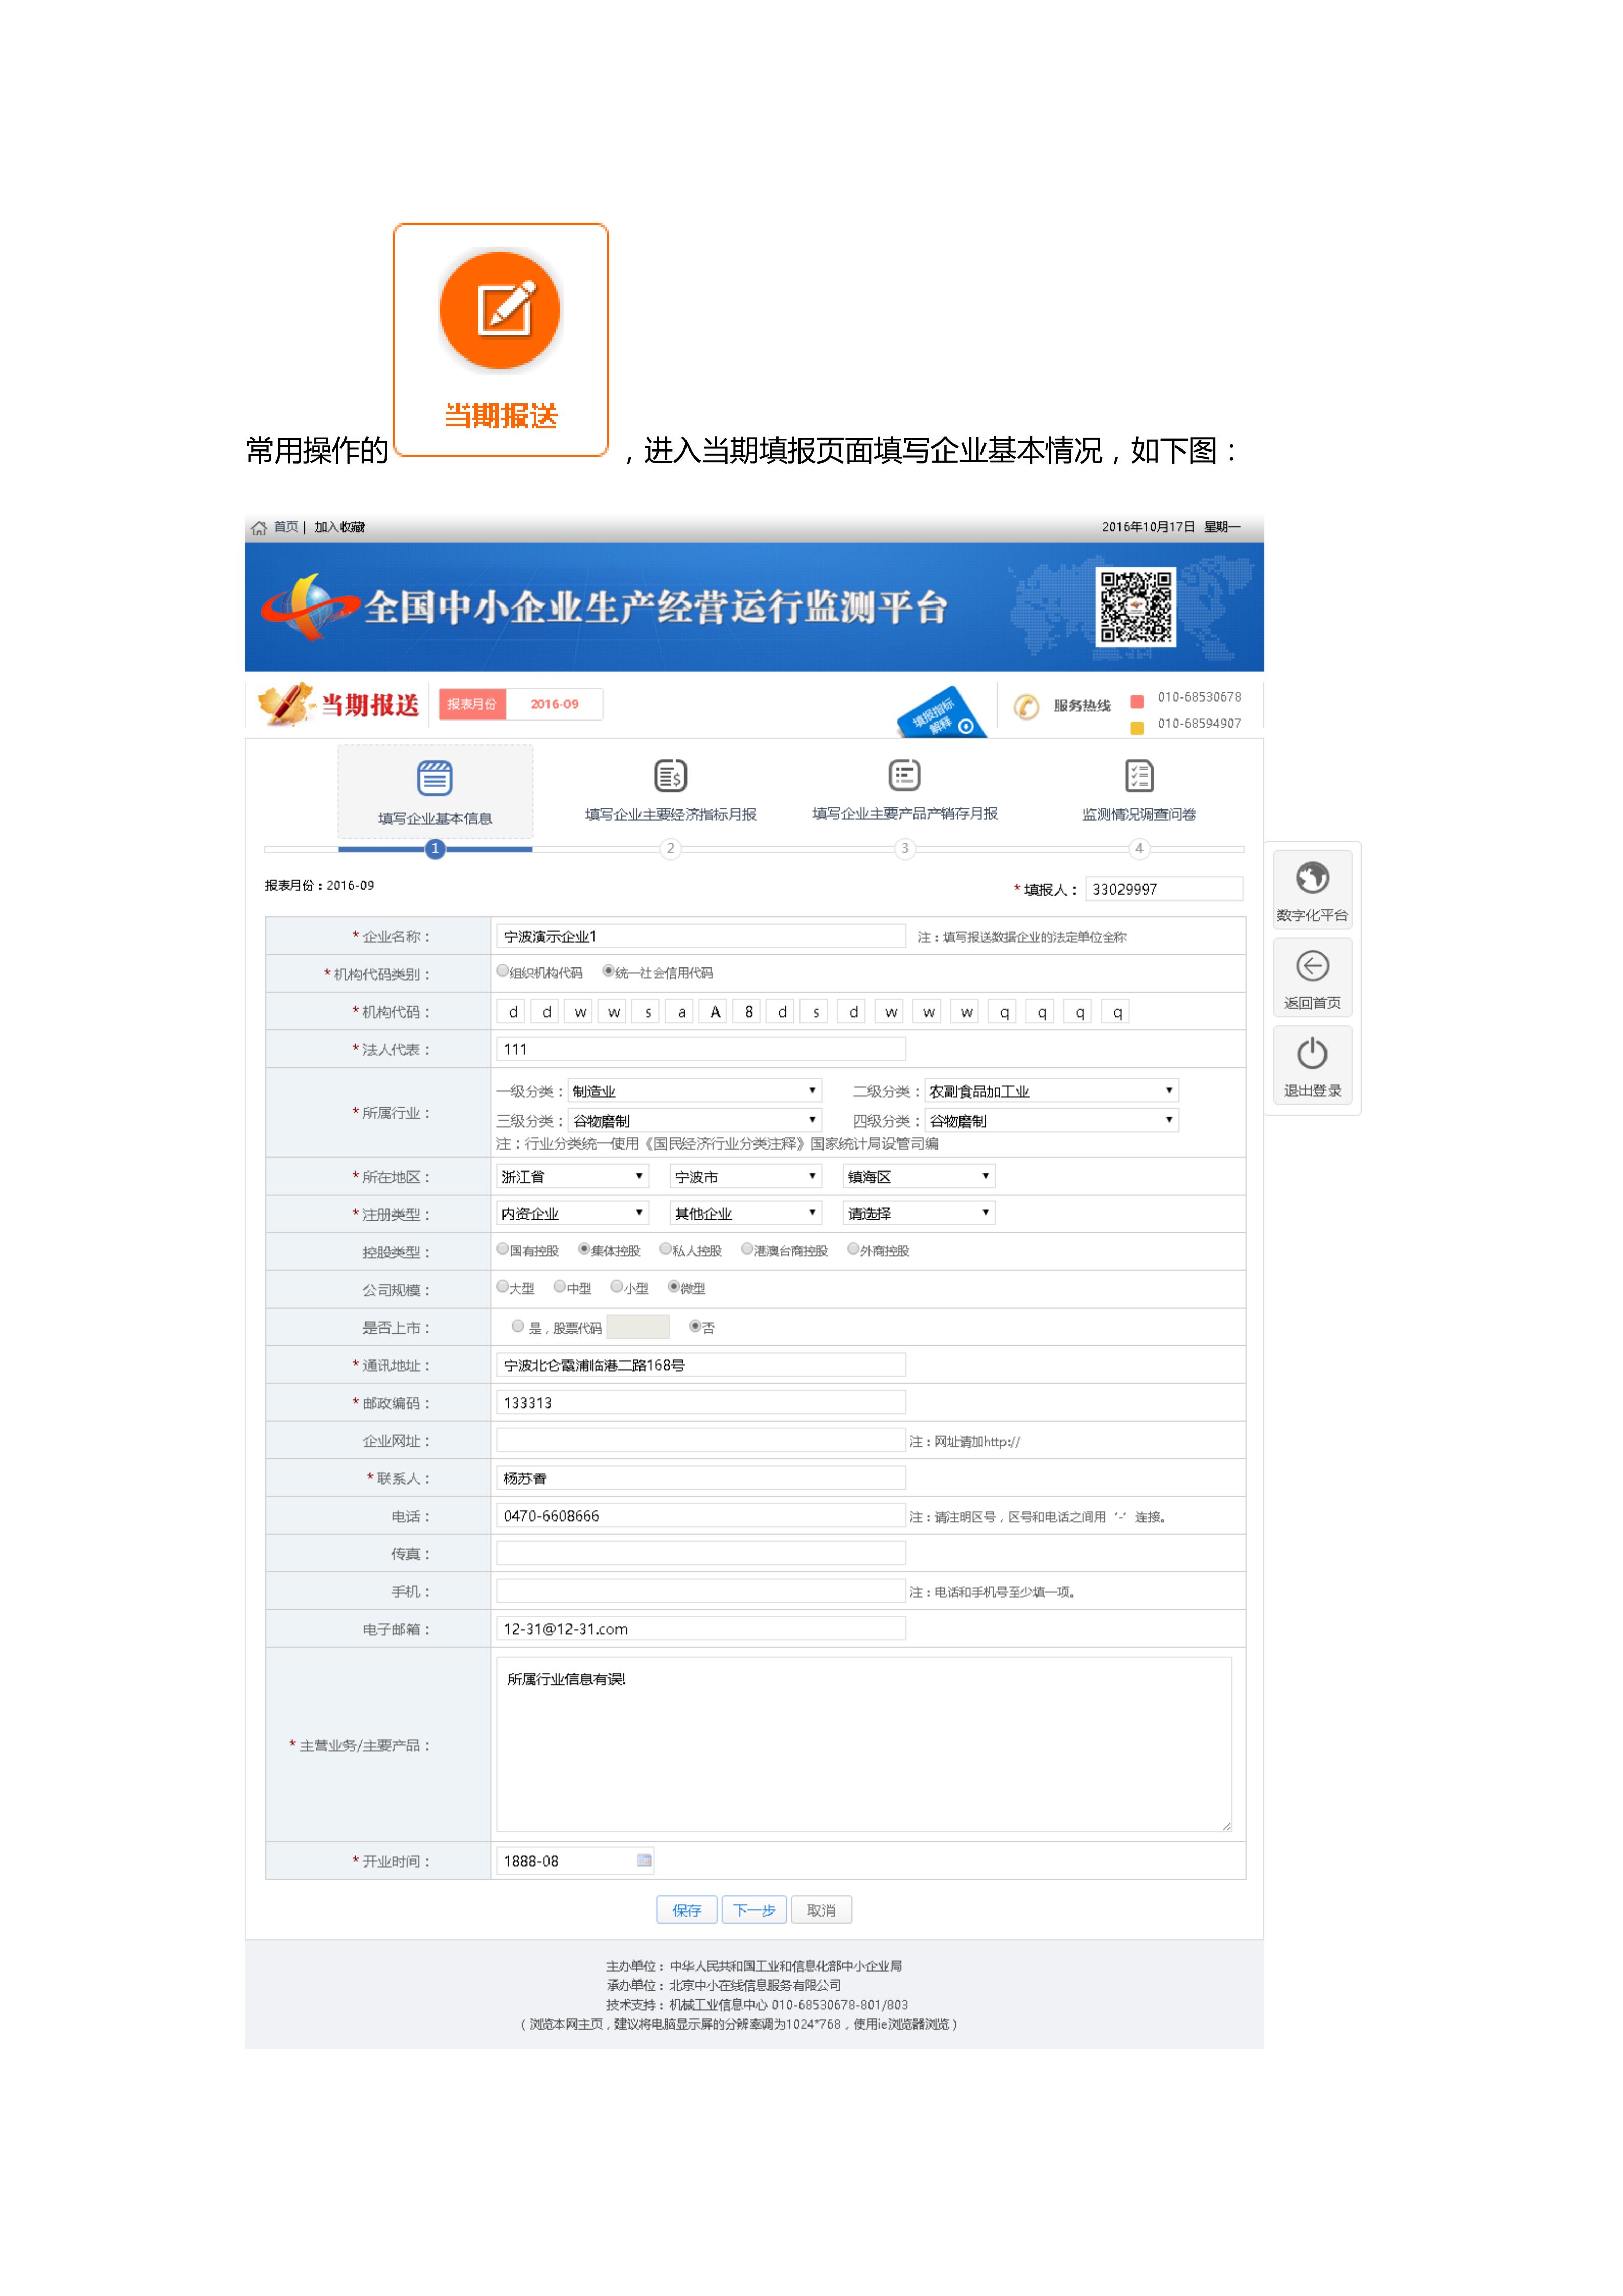Click the home icon beside 首页
Image resolution: width=1623 pixels, height=2296 pixels.
point(259,528)
